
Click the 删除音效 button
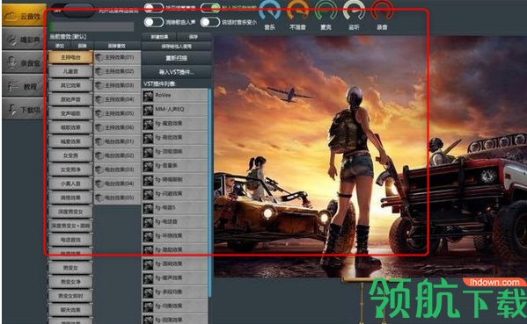pyautogui.click(x=117, y=46)
